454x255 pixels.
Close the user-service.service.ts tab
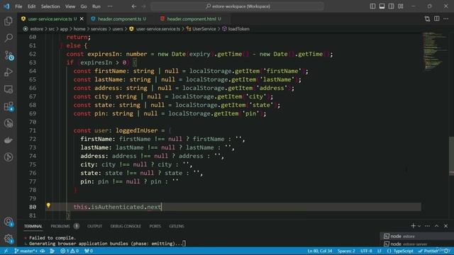82,19
